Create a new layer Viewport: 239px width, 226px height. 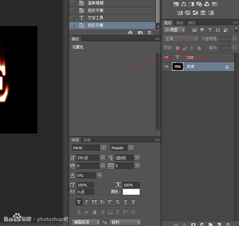click(x=219, y=224)
